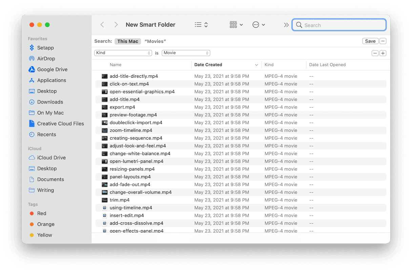Open AirDrop in the sidebar
Screen dimensions: 412x272
click(x=46, y=58)
